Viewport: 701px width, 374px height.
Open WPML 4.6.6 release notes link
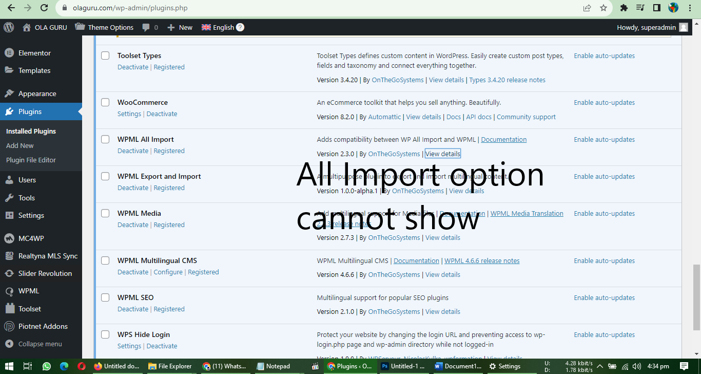point(482,260)
